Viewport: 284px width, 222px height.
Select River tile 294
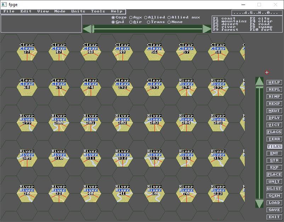click(x=186, y=87)
